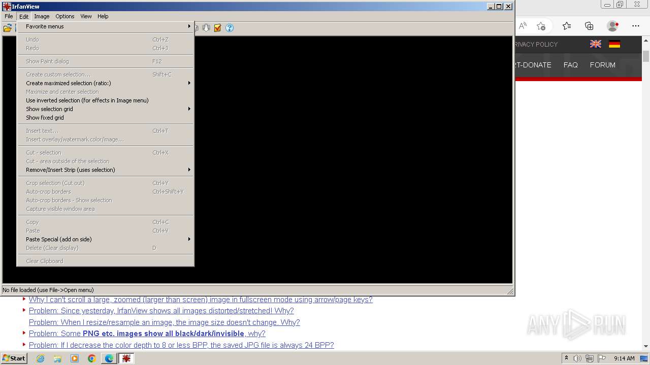Click the browser scrollbar down arrow
650x365 pixels.
pyautogui.click(x=646, y=346)
